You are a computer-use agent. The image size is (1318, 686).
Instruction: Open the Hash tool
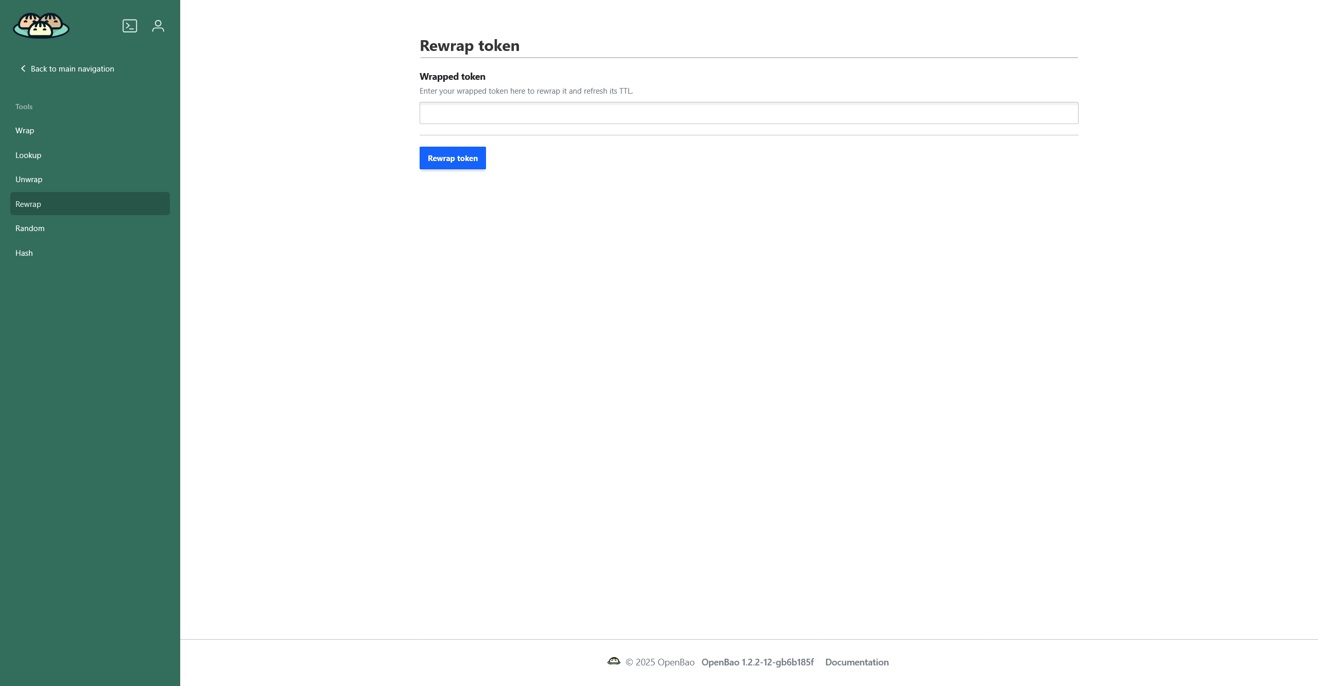(24, 253)
